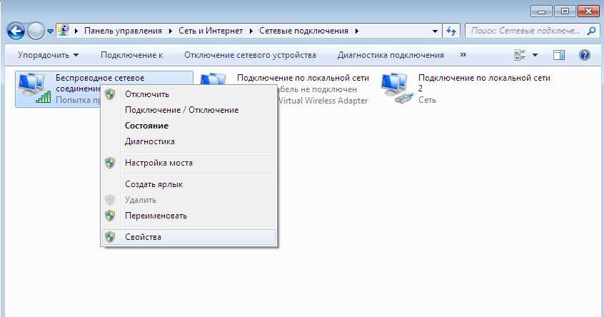Click shield icon next to Переименовать

(x=110, y=216)
